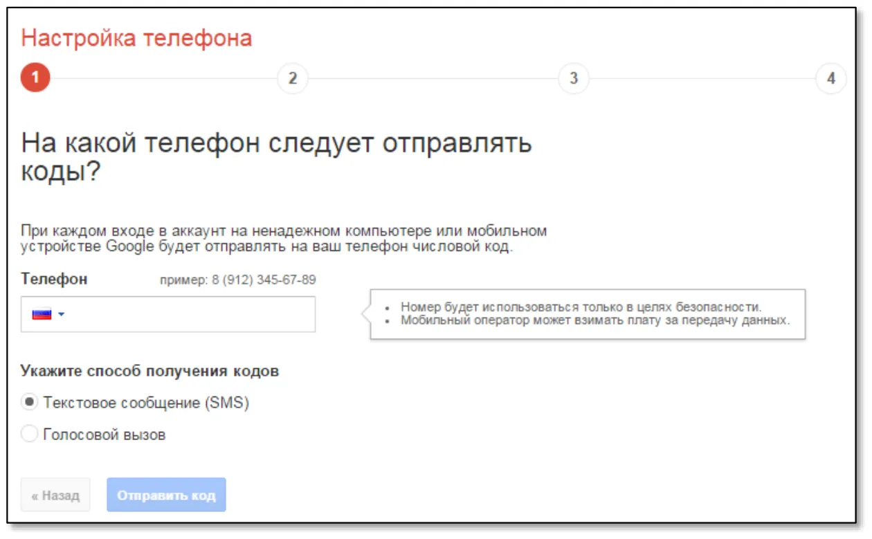This screenshot has width=872, height=539.
Task: Click step 1 circle in progress bar
Action: (35, 78)
